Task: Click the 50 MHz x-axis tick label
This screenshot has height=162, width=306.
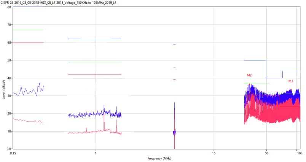Action: tap(266, 153)
